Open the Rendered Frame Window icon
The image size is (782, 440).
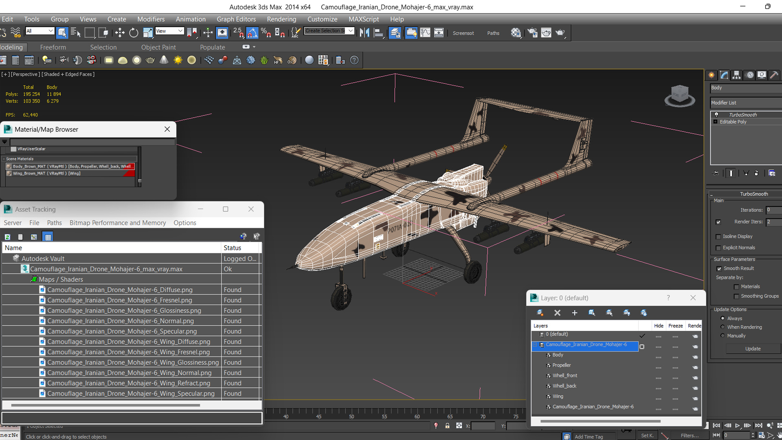click(x=546, y=33)
